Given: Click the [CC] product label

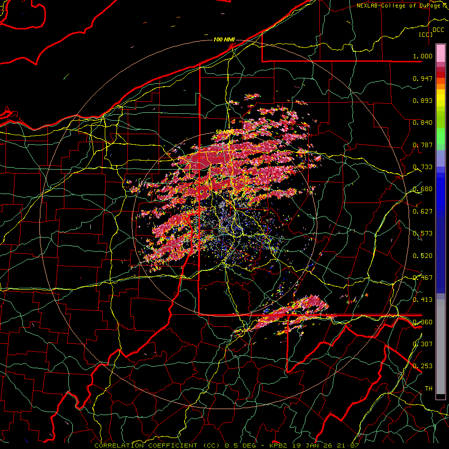Looking at the screenshot, I should [x=426, y=34].
